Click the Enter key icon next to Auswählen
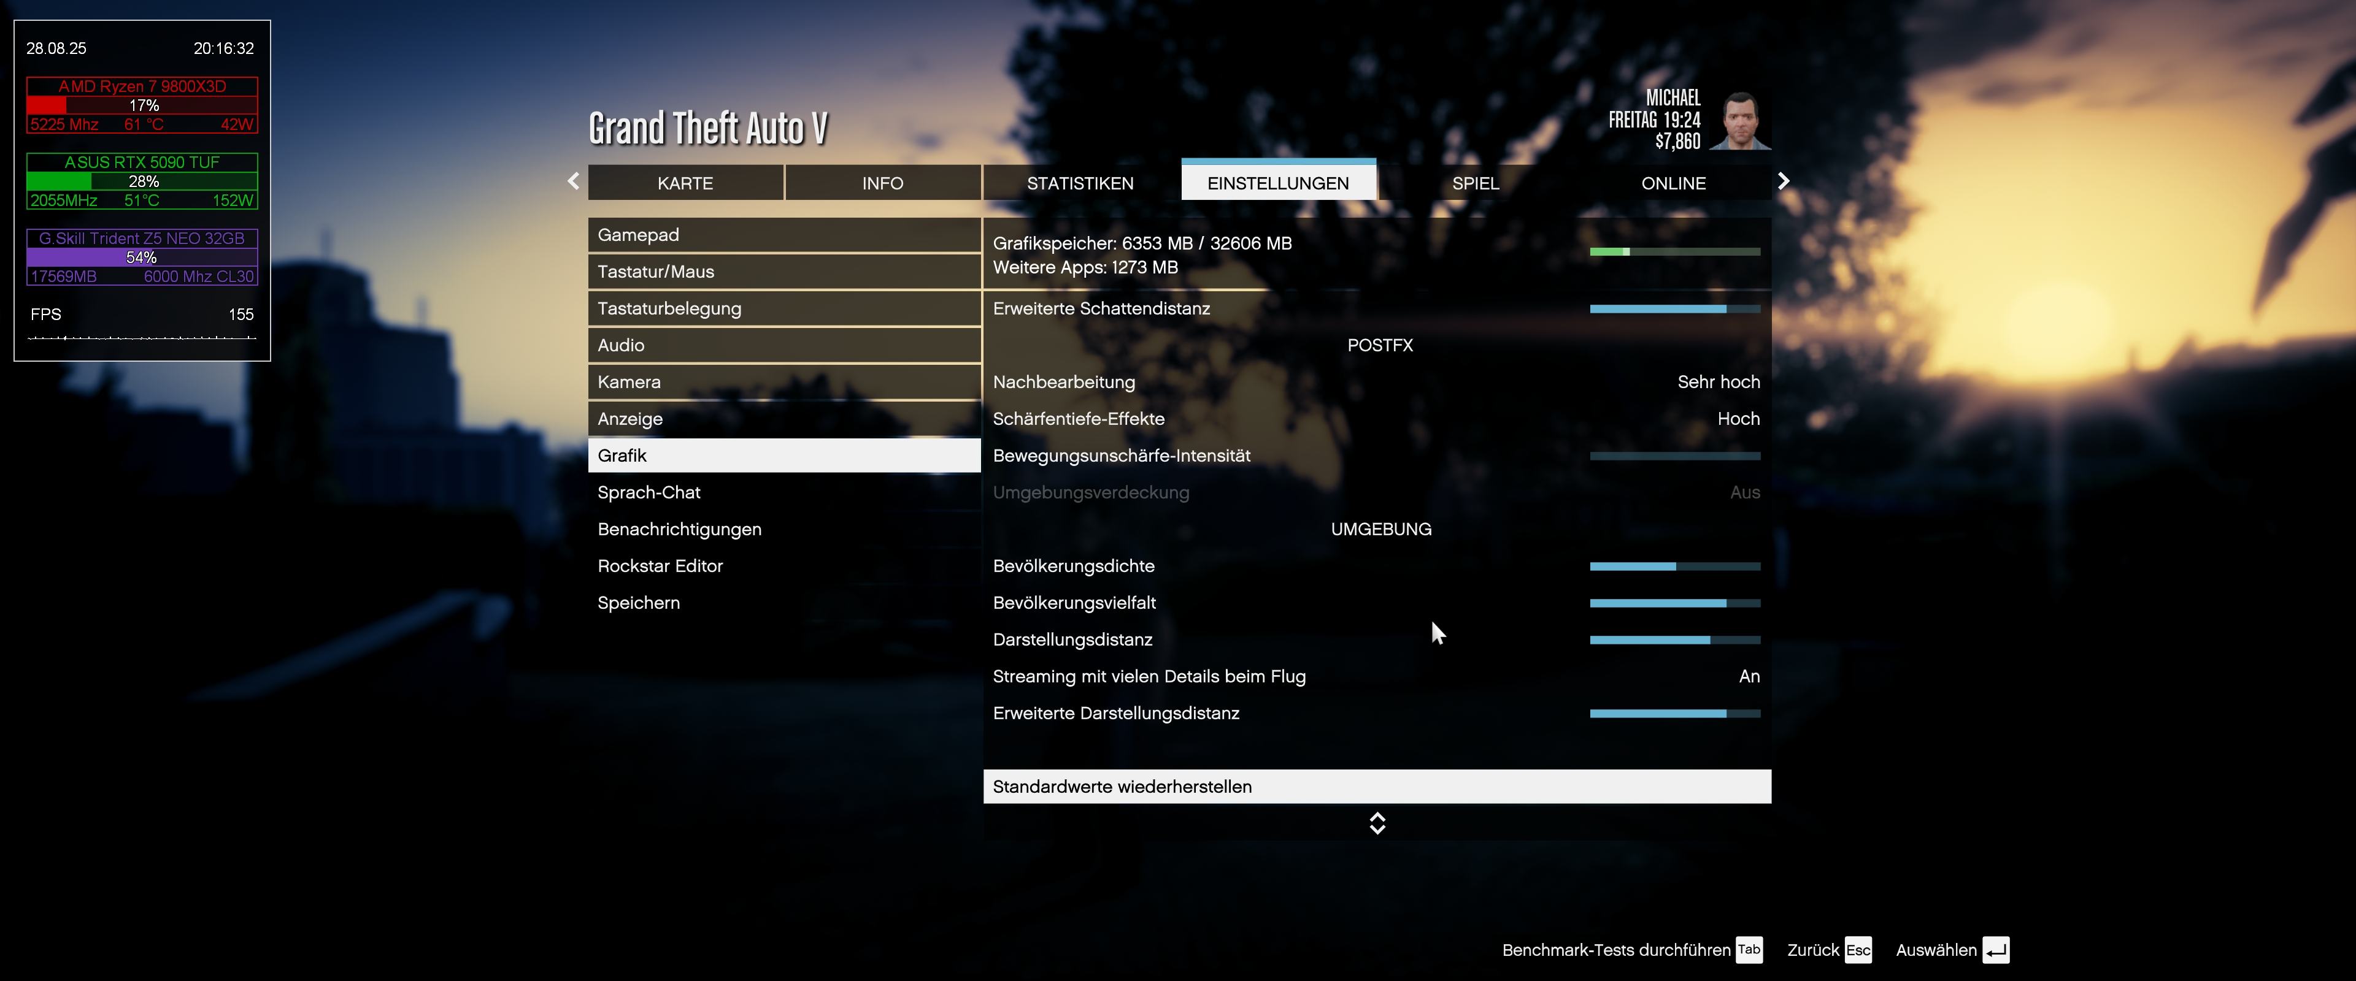The width and height of the screenshot is (2356, 981). [x=1996, y=950]
